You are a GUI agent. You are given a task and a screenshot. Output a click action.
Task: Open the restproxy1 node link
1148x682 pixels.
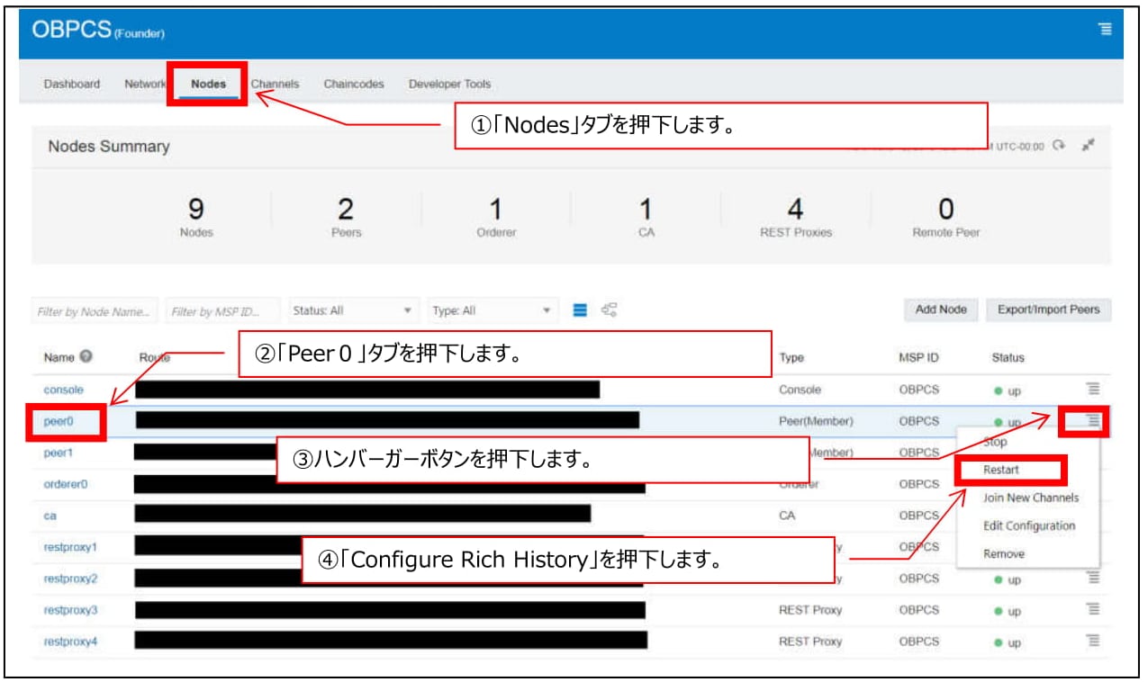[70, 547]
